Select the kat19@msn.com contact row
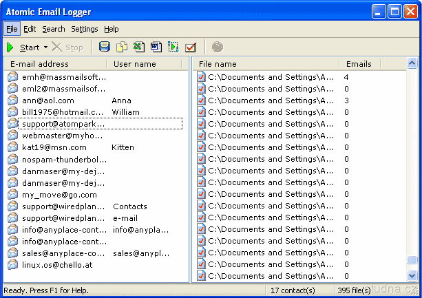Screen dimensions: 422x298 coord(54,147)
